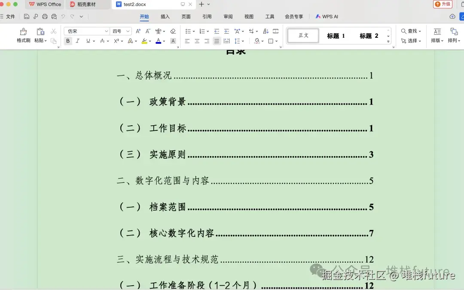Toggle Italic formatting
464x290 pixels.
77,41
